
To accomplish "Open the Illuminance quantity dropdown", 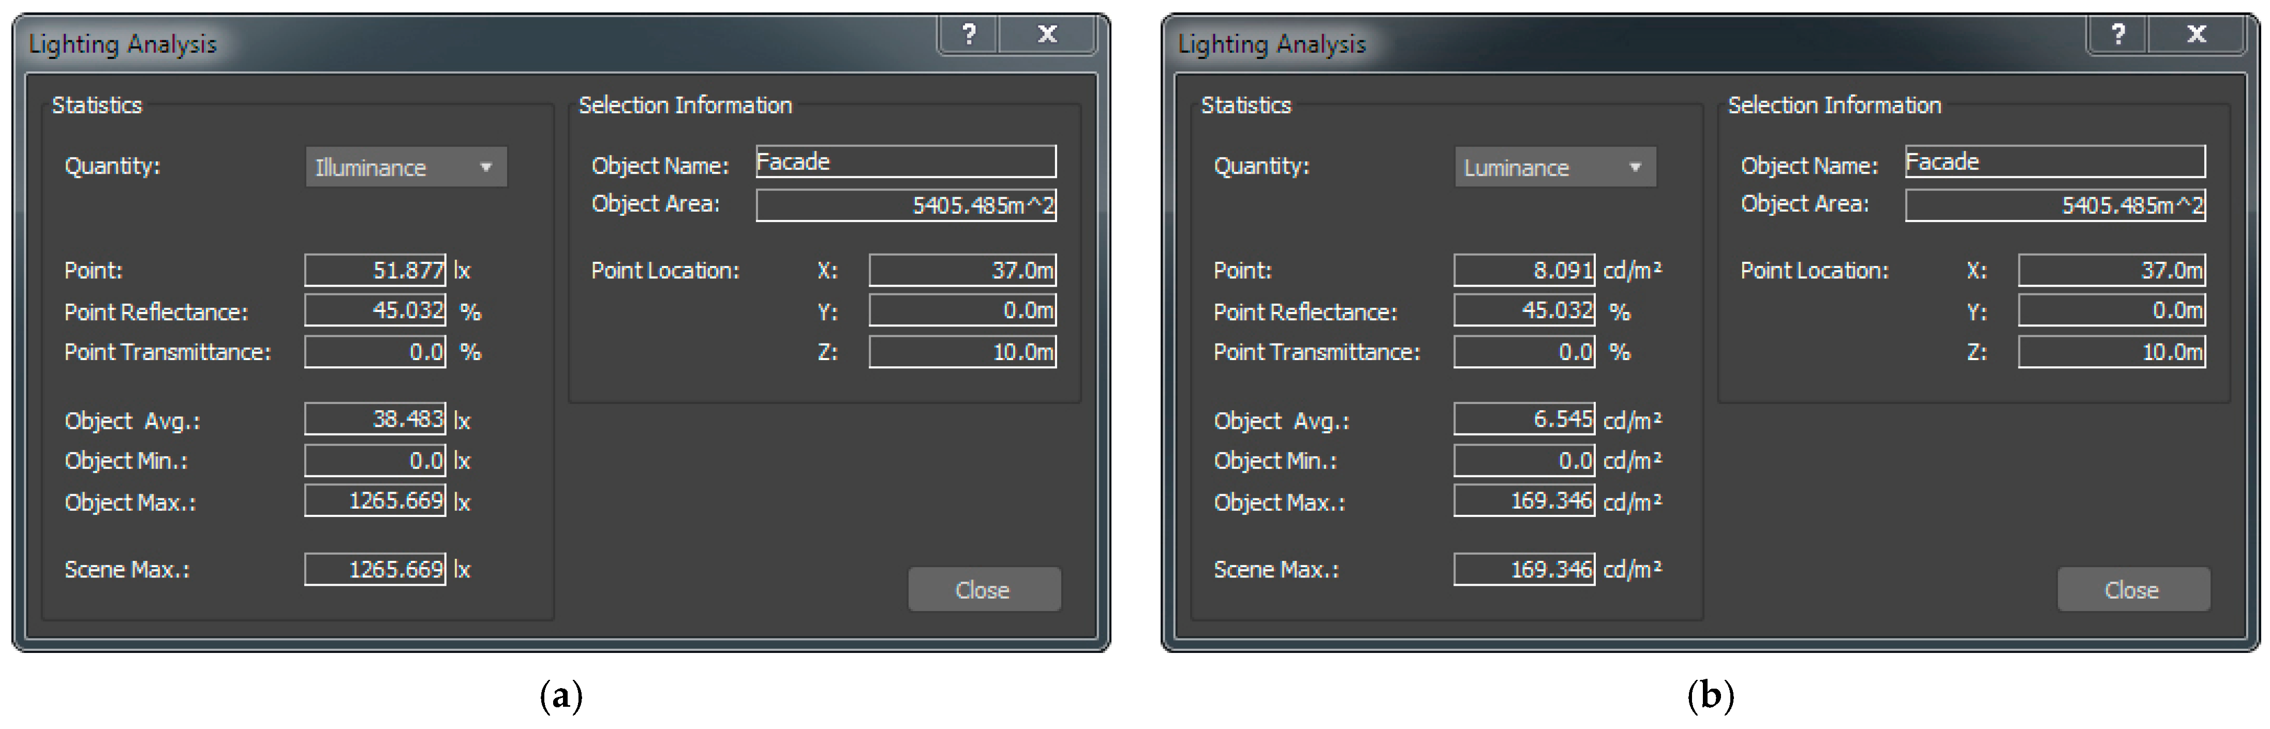I will tap(406, 168).
